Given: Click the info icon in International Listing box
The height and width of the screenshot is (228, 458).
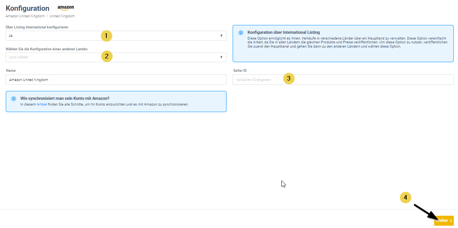Looking at the screenshot, I should point(241,33).
